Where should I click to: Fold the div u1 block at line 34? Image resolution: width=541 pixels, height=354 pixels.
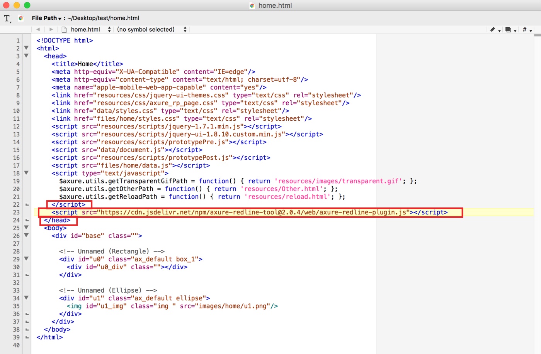pos(26,298)
